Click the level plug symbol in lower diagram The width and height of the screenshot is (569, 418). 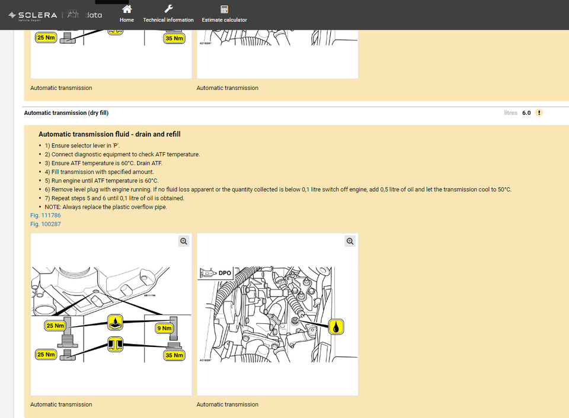pyautogui.click(x=115, y=345)
